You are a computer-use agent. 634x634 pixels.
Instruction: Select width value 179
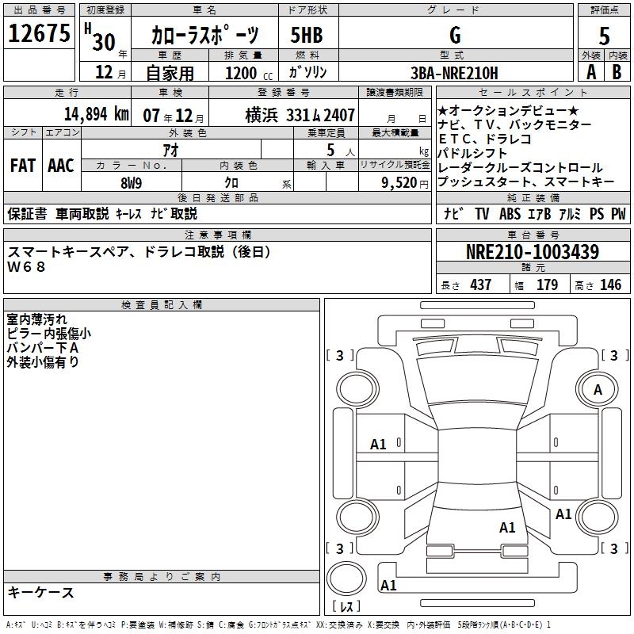pyautogui.click(x=547, y=285)
